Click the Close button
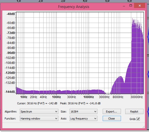Image resolution: width=149 pixels, height=132 pixels. (x=112, y=119)
